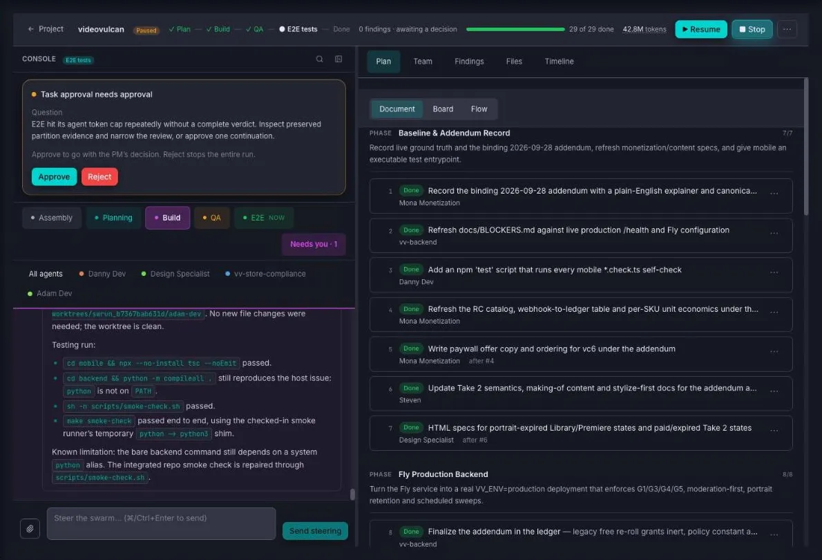Switch to the Findings tab

(469, 62)
